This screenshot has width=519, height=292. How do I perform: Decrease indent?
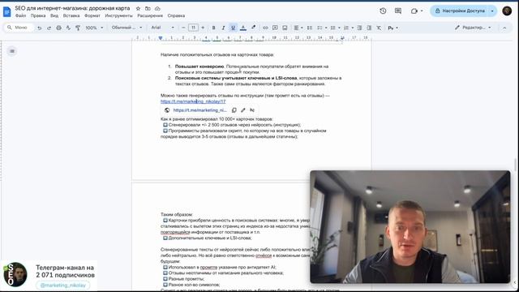359,28
